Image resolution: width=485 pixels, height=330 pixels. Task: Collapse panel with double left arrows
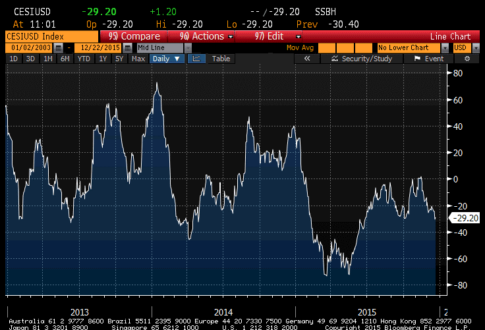(x=306, y=59)
